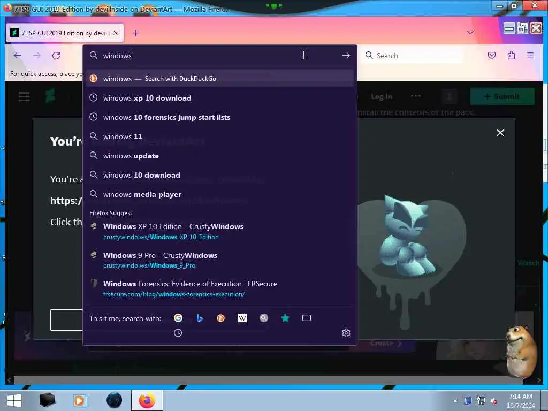This screenshot has height=411, width=548.
Task: Open 'Windows Forensics: Evidence of Execution' result
Action: (x=220, y=288)
